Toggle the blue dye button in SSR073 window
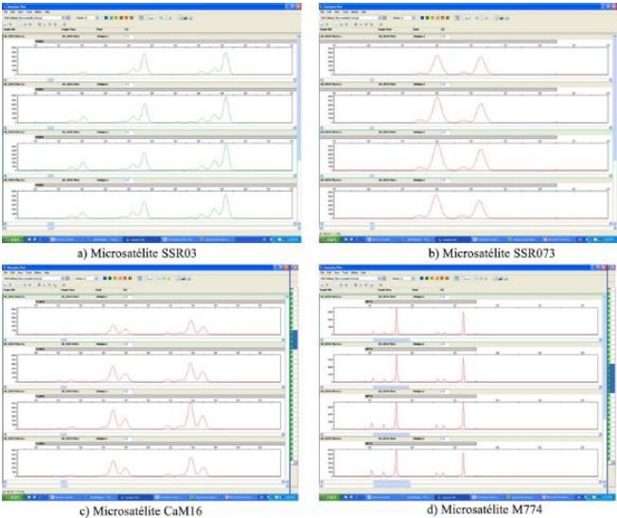Screen dimensions: 617x518 coord(422,18)
